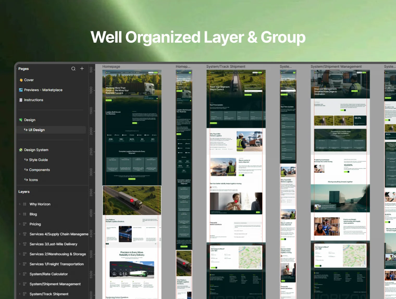Expand the Pricing layer chevron
The width and height of the screenshot is (396, 299).
pyautogui.click(x=20, y=224)
